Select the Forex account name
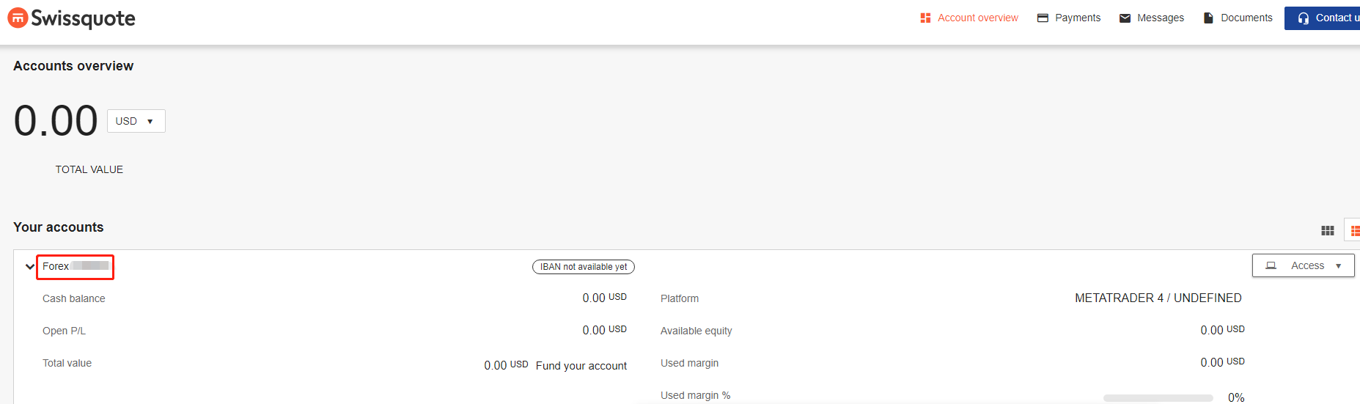1360x404 pixels. (76, 266)
